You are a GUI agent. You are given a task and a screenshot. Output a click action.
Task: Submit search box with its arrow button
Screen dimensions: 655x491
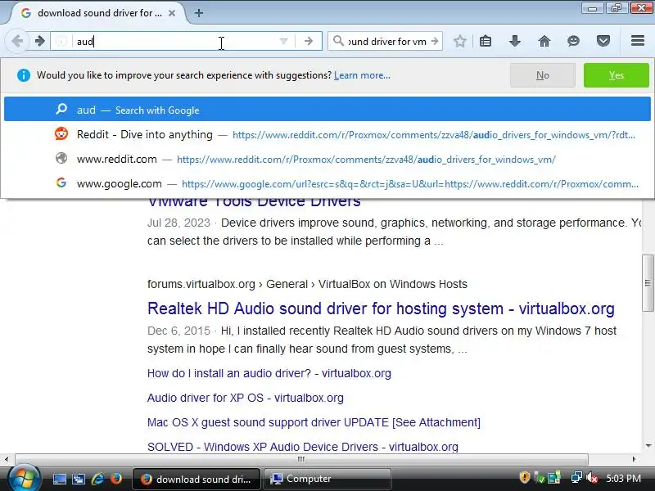click(435, 41)
